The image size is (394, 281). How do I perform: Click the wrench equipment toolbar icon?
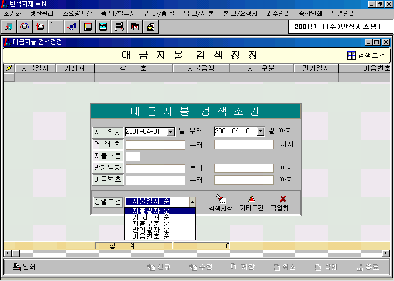click(x=119, y=27)
